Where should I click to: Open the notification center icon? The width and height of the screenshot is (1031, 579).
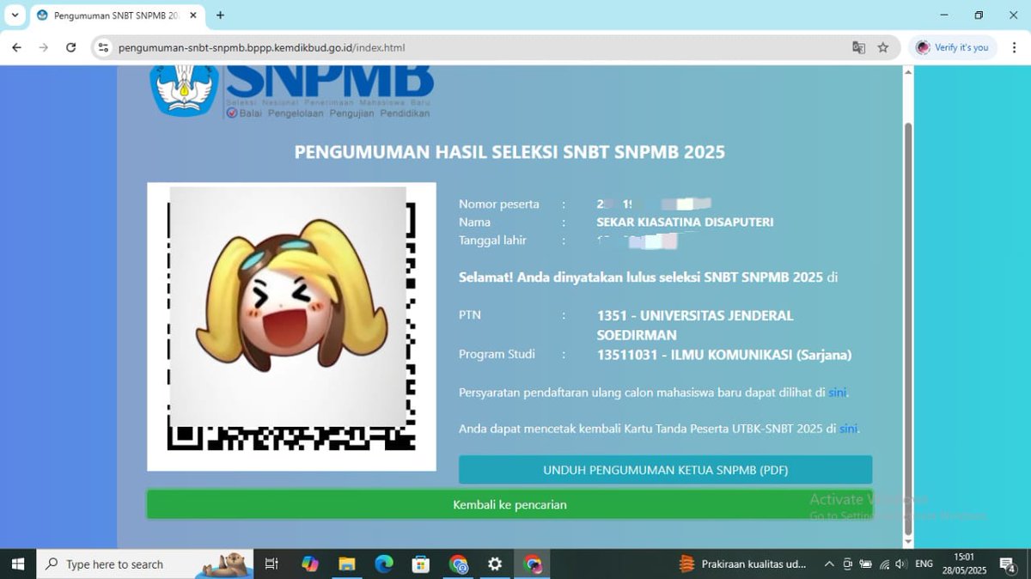click(1008, 564)
